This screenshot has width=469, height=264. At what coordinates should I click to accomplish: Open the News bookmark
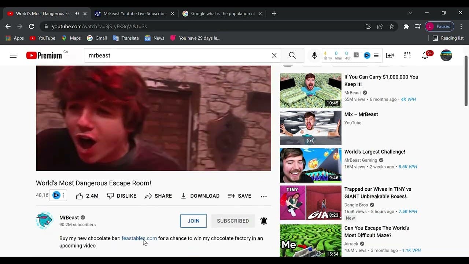154,38
